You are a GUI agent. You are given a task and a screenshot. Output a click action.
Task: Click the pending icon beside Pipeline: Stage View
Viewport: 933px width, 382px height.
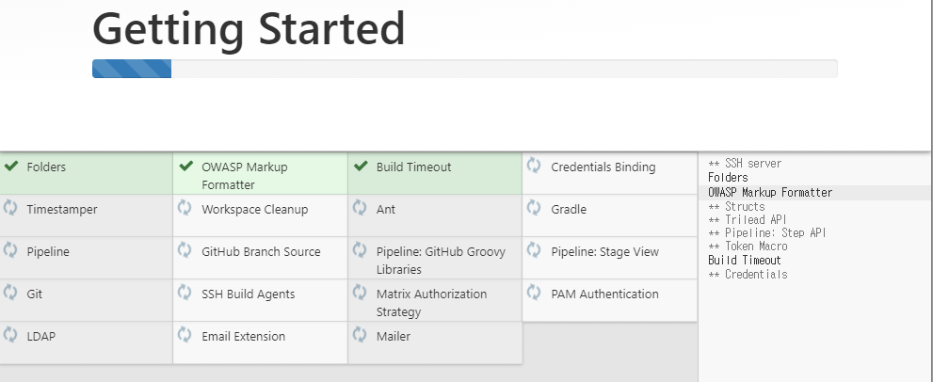534,250
